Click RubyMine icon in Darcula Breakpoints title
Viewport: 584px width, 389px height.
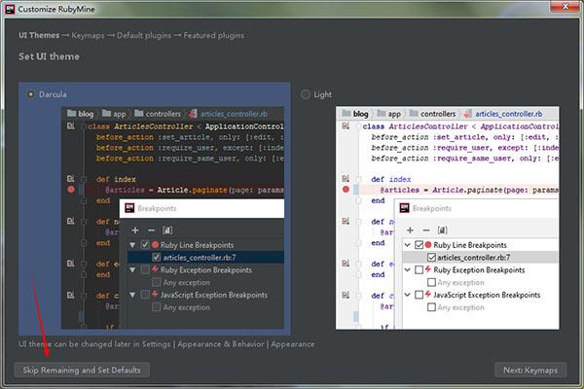tap(129, 208)
